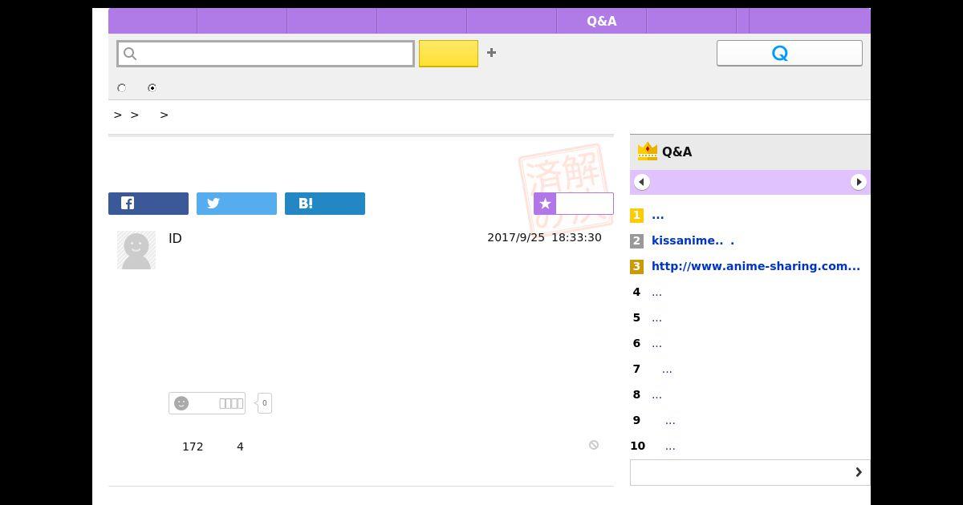Click the gray number 2 rank badge
Viewport: 963px width, 505px height.
point(636,240)
